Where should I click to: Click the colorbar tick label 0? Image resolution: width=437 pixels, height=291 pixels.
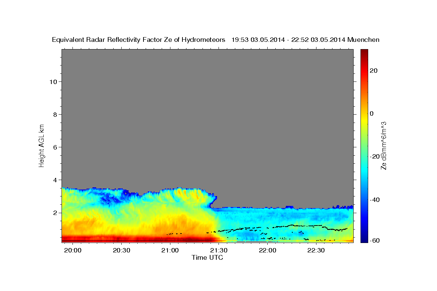(371, 113)
